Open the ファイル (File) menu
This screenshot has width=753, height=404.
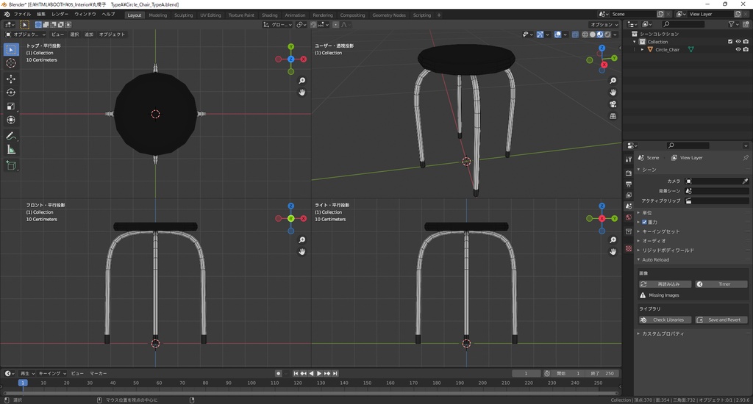coord(22,14)
